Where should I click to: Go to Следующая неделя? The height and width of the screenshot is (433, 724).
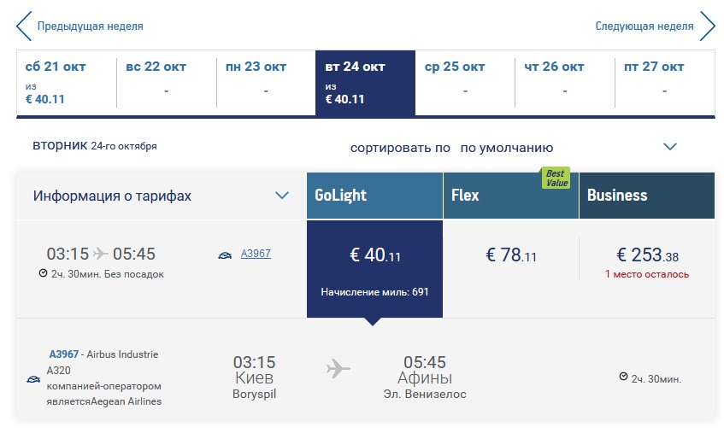click(x=645, y=26)
